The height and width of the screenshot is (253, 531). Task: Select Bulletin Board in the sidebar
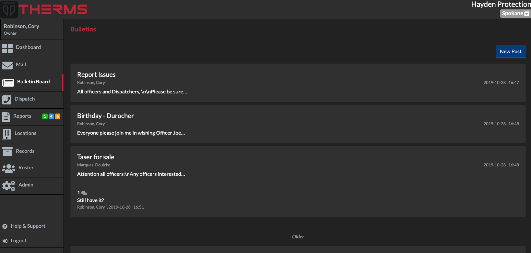click(x=33, y=82)
